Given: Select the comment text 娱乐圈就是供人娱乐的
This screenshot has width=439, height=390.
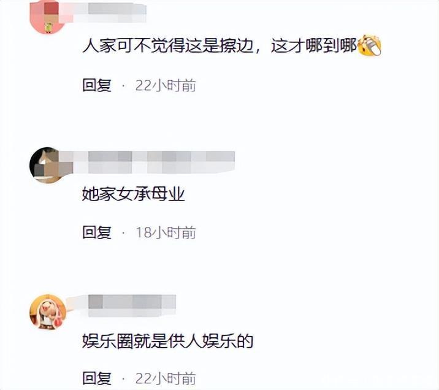Looking at the screenshot, I should pos(167,341).
